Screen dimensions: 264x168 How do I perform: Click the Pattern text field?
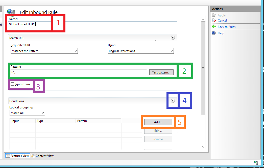tap(79, 72)
